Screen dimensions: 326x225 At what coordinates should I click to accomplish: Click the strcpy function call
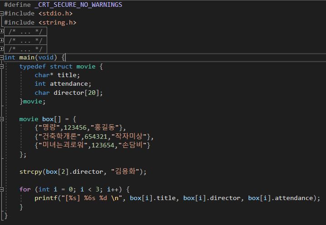(x=31, y=172)
